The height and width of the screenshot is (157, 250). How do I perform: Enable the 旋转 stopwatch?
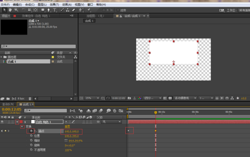click(x=31, y=145)
